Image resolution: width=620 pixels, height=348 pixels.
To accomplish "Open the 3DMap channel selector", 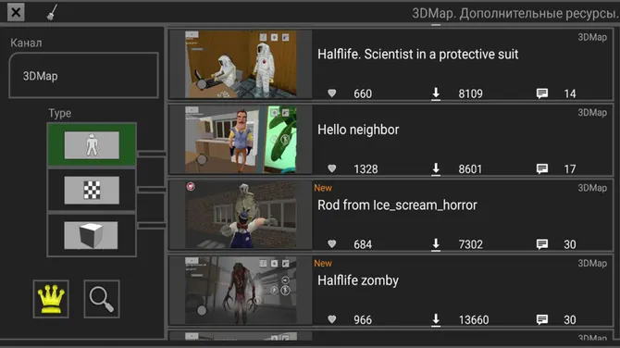I will (84, 76).
